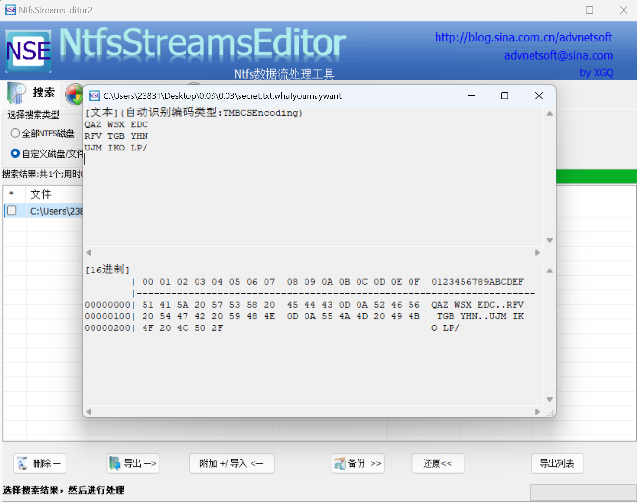Open the blog.sina.com.cn/advnetsoft link
Screen dimensions: 637x503
pos(523,37)
